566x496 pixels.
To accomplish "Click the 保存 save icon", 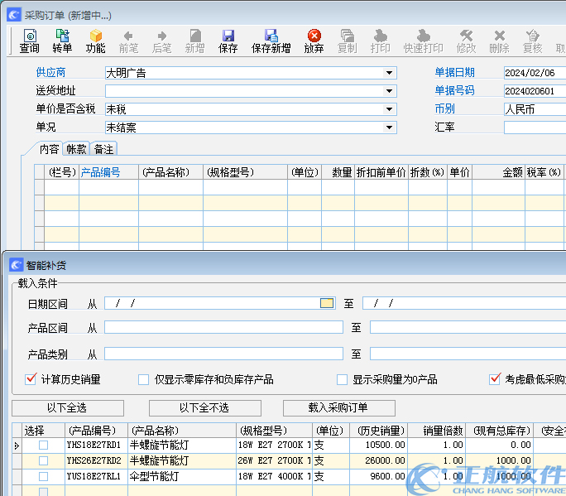I will pos(228,41).
